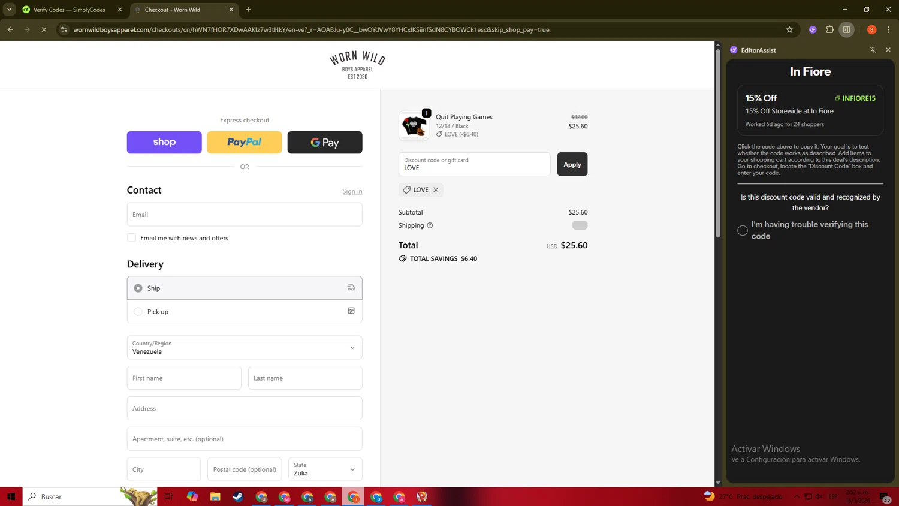899x506 pixels.
Task: Open network status tray icon
Action: (808, 496)
